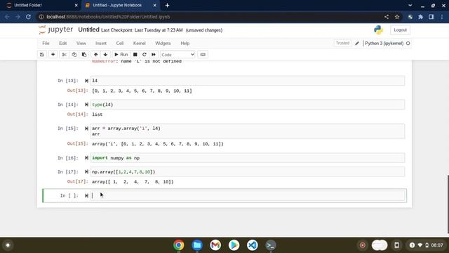Click the Out[17] array output text
This screenshot has height=253, width=449.
click(133, 182)
